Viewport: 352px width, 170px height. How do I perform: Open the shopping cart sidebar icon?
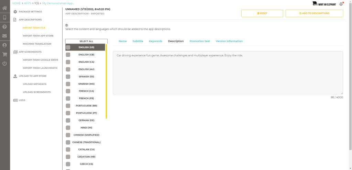pos(5,54)
